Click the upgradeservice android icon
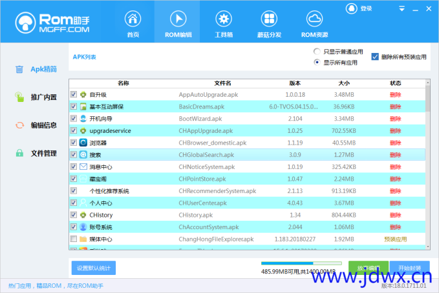Viewport: 439px width, 293px height. coord(83,130)
